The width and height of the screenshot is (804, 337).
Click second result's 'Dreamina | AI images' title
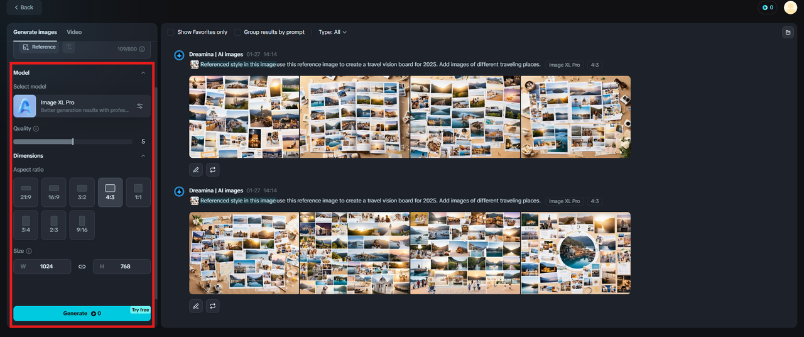pos(216,191)
